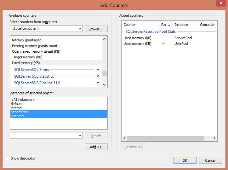
Task: Confirm with the OK button
Action: click(185, 160)
